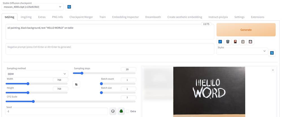
Task: Open the Sampling method dropdown
Action: coord(37,74)
